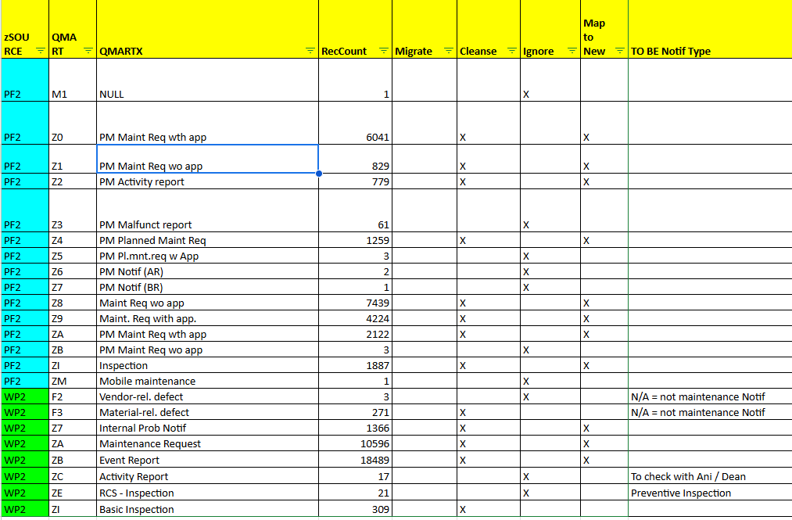This screenshot has height=520, width=792.
Task: Click the Migrate column filter arrow
Action: tap(449, 52)
